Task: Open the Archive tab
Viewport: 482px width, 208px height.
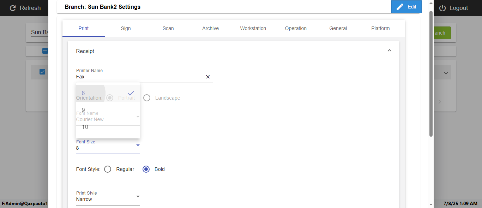Action: click(x=210, y=28)
